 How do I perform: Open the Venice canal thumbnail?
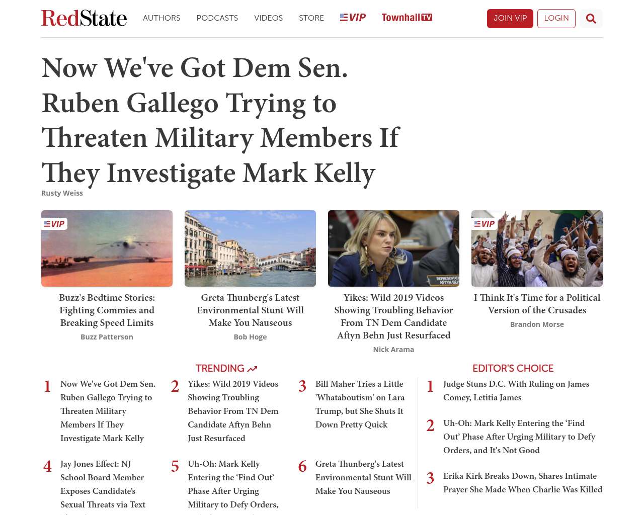[x=250, y=248]
